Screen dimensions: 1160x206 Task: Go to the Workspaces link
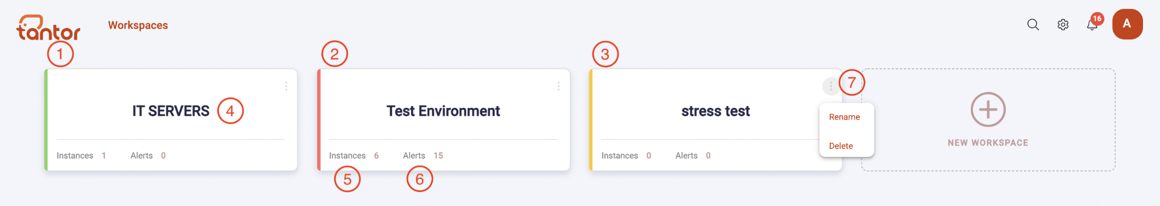coord(138,25)
